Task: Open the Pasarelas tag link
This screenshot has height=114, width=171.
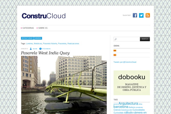Action: (62, 44)
